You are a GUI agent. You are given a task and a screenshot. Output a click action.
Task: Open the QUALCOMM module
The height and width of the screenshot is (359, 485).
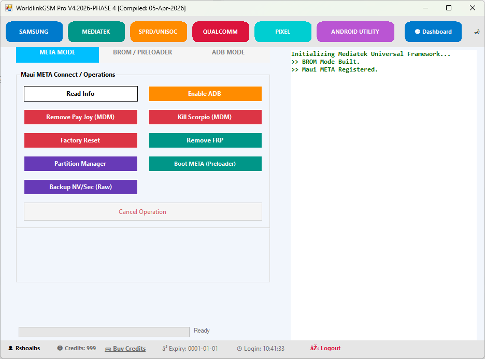(220, 32)
